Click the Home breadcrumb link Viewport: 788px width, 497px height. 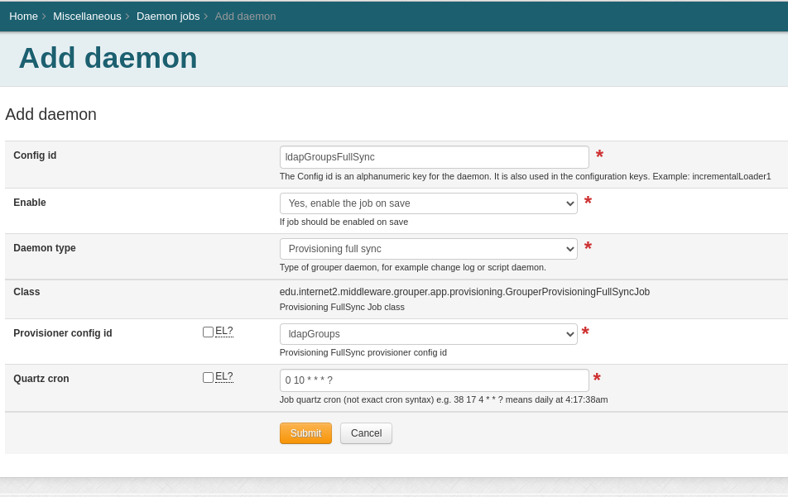(x=23, y=16)
